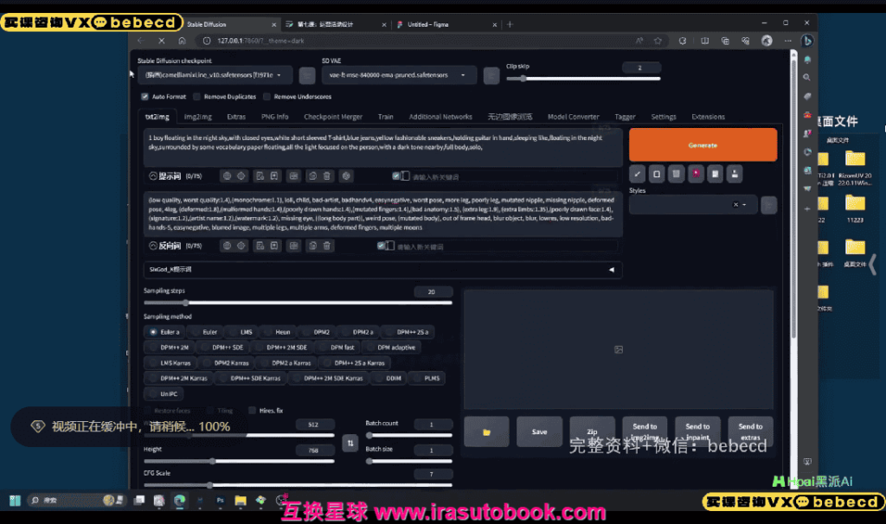Collapse the 提示词 section

click(x=153, y=176)
